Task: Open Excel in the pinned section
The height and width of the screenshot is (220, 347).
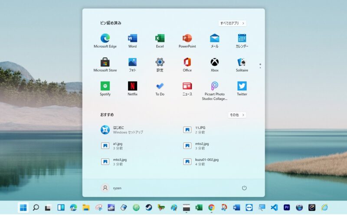Action: point(160,41)
